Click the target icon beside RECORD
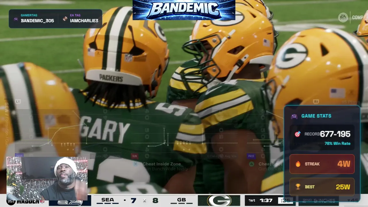 (x=298, y=134)
